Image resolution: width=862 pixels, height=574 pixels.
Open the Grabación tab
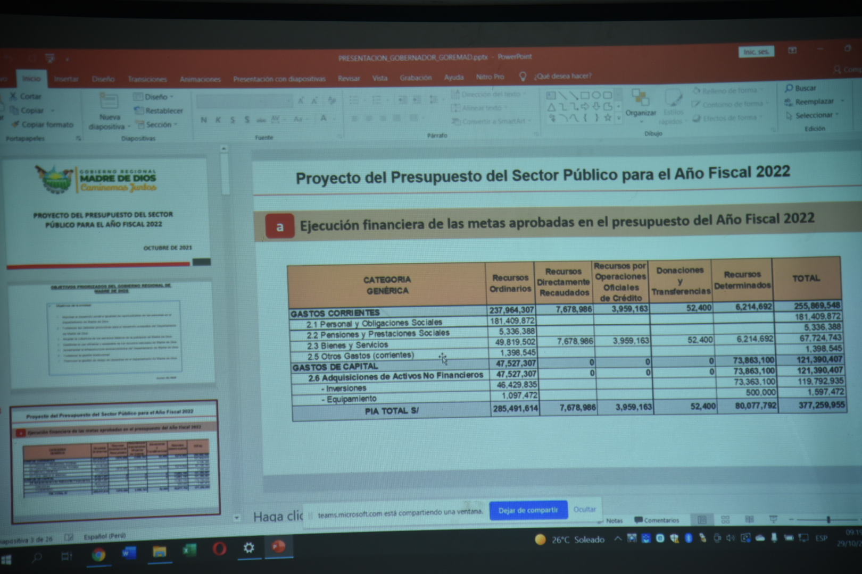[x=416, y=78]
